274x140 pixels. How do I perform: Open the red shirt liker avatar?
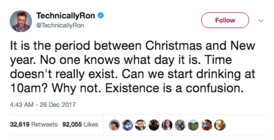point(207,125)
